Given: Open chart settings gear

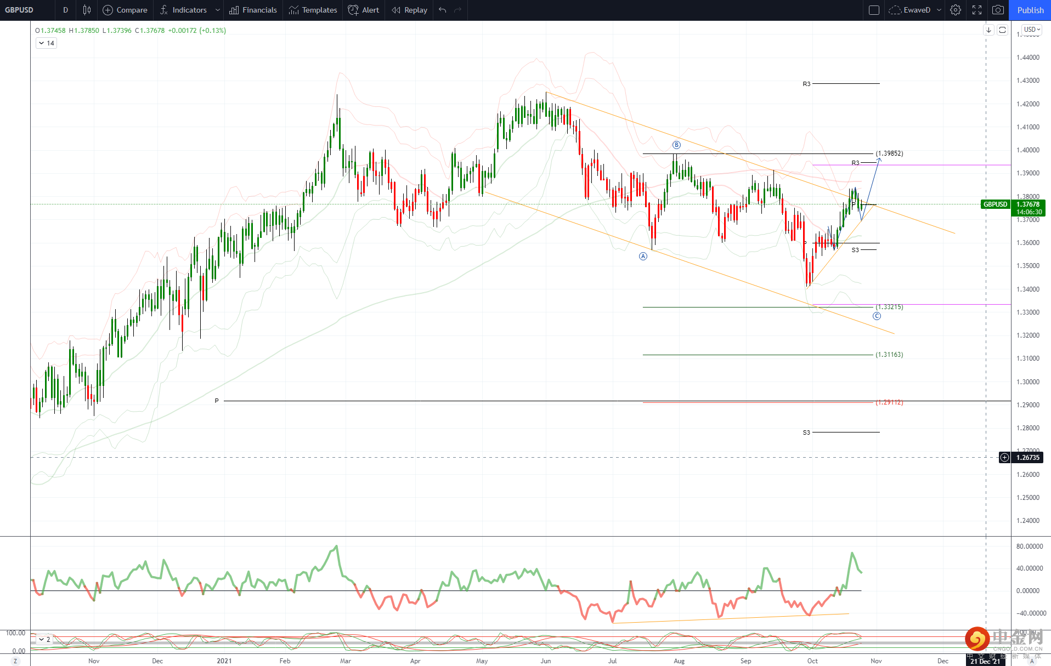Looking at the screenshot, I should point(956,10).
